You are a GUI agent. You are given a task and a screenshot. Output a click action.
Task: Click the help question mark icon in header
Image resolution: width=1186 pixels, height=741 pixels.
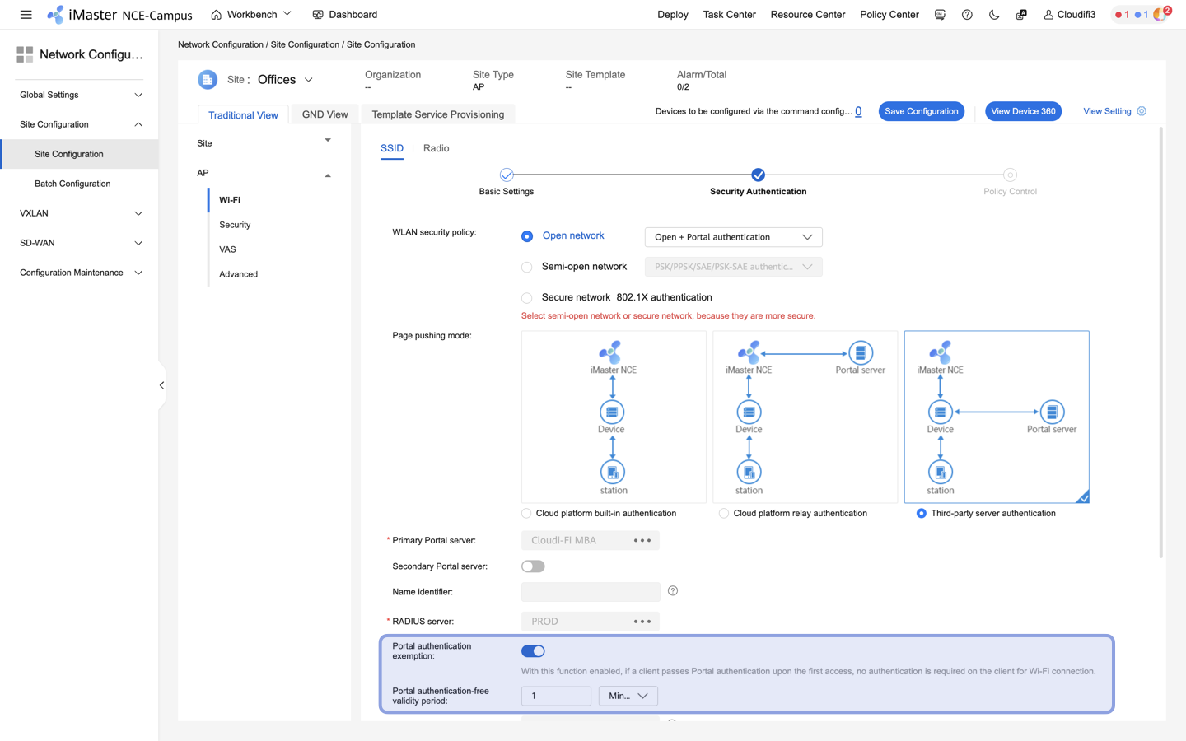point(967,15)
